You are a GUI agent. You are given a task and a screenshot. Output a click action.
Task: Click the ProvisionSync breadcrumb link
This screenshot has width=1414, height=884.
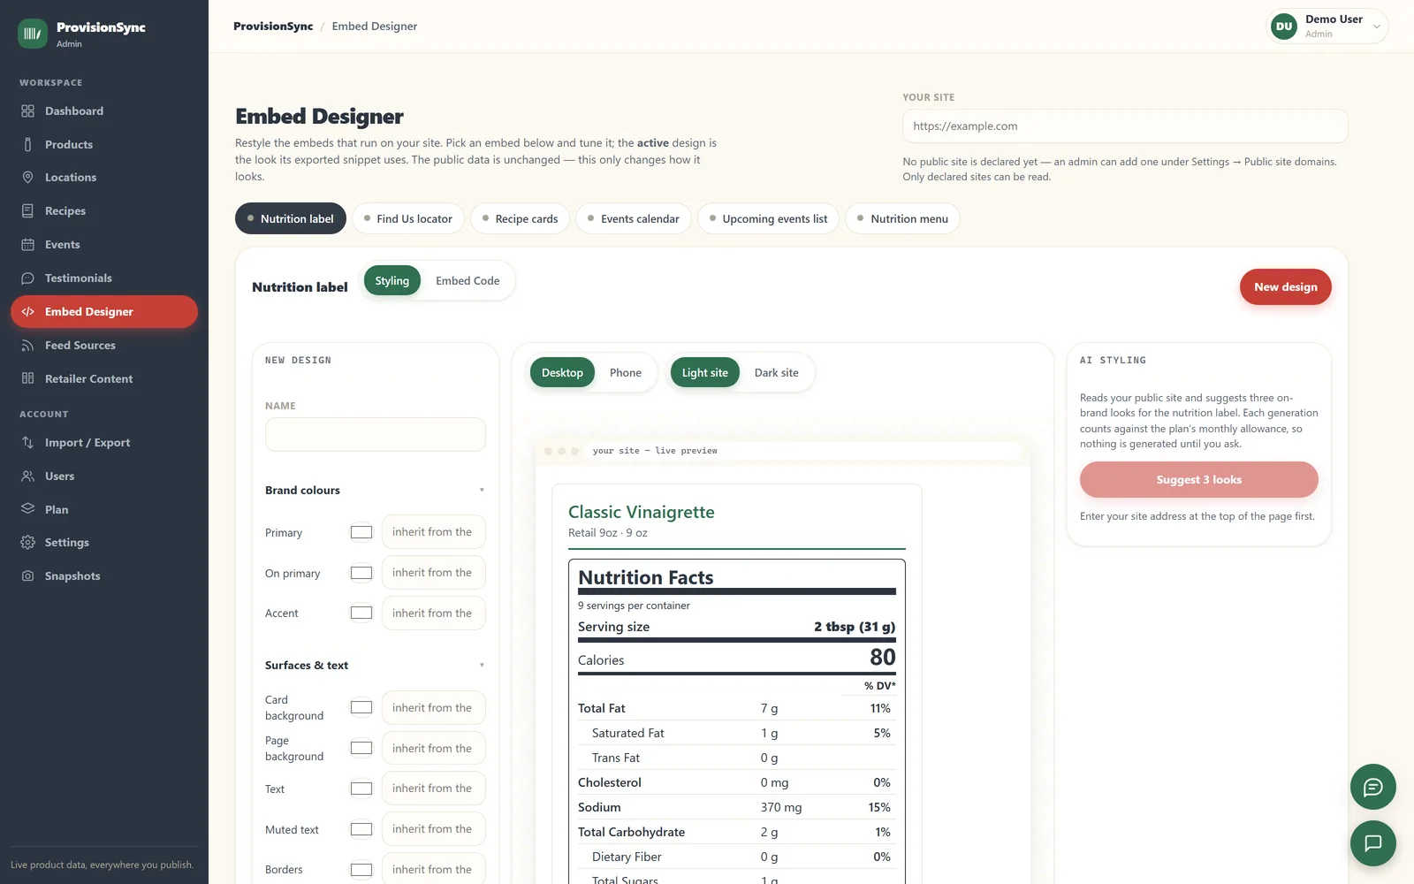click(x=273, y=27)
